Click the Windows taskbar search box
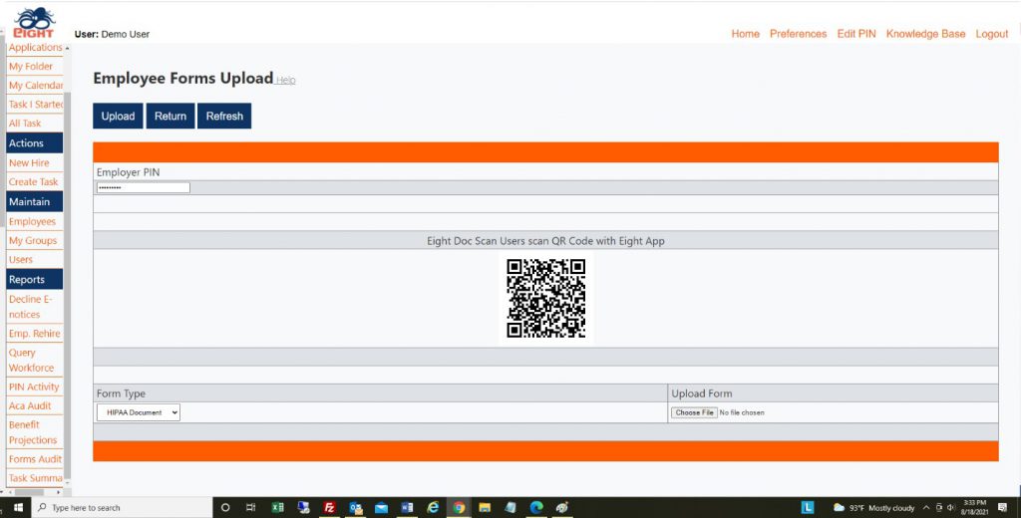 tap(123, 508)
